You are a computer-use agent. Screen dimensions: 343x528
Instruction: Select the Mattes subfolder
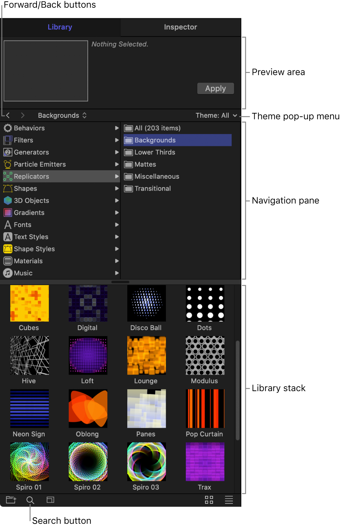tap(177, 164)
